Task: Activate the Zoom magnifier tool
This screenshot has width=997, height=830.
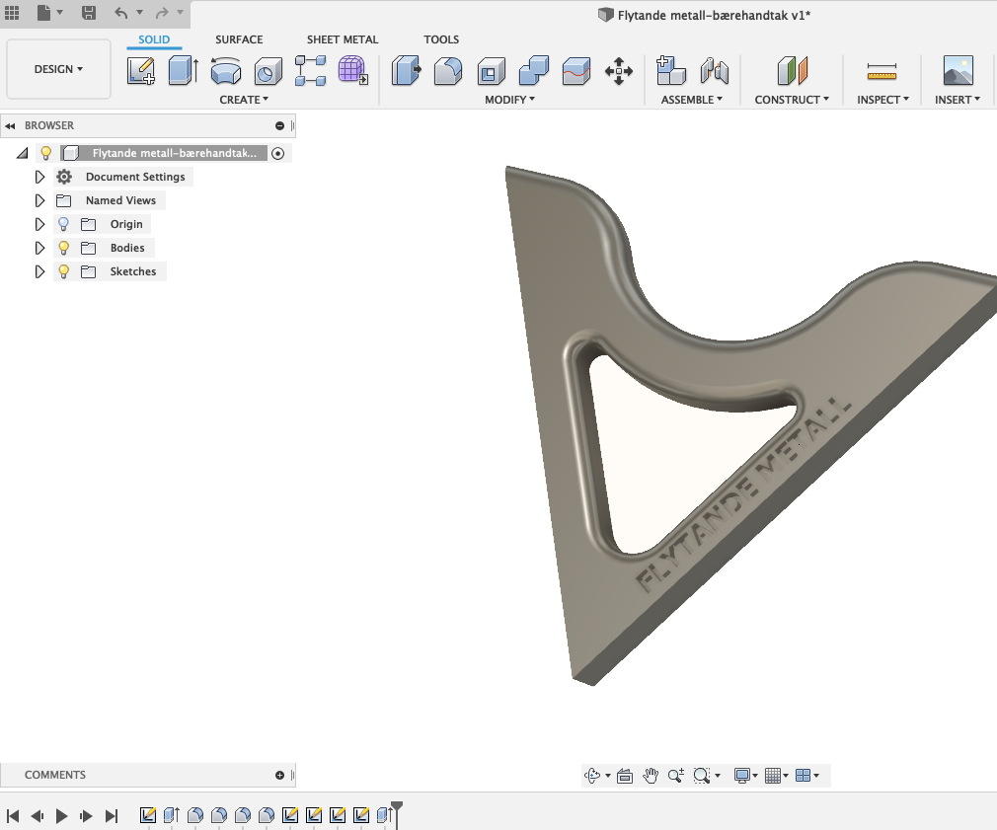Action: coord(676,776)
